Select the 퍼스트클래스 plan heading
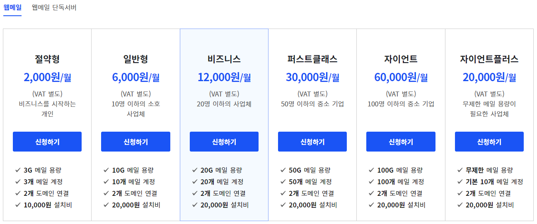The width and height of the screenshot is (537, 224). point(312,59)
